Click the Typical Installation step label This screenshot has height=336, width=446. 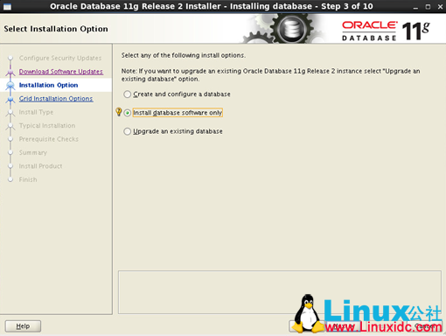click(47, 126)
